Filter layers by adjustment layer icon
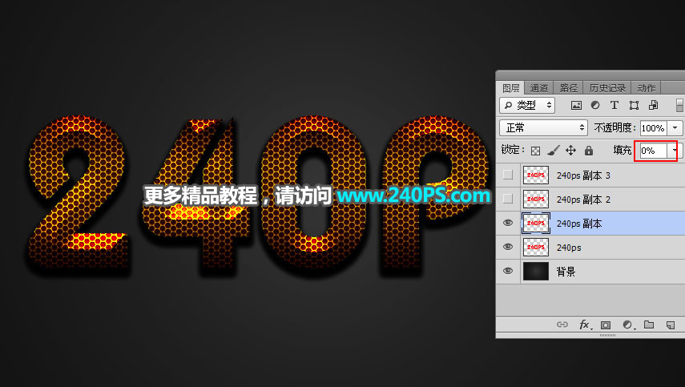This screenshot has height=387, width=685. pos(595,105)
